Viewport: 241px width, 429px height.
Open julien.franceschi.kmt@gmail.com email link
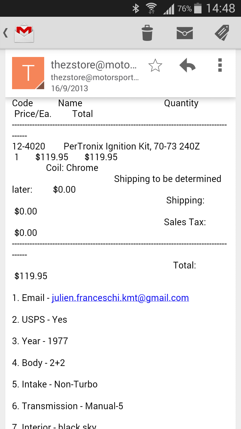120,298
